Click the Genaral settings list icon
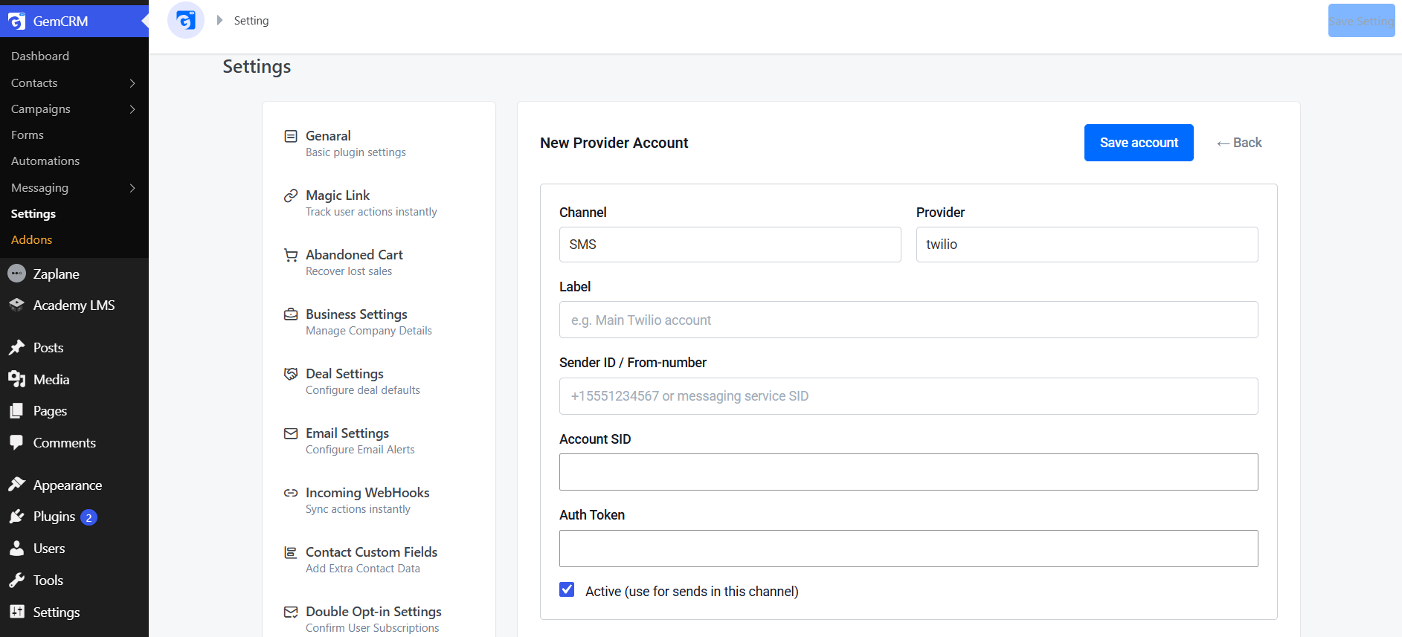The width and height of the screenshot is (1402, 637). click(x=291, y=136)
